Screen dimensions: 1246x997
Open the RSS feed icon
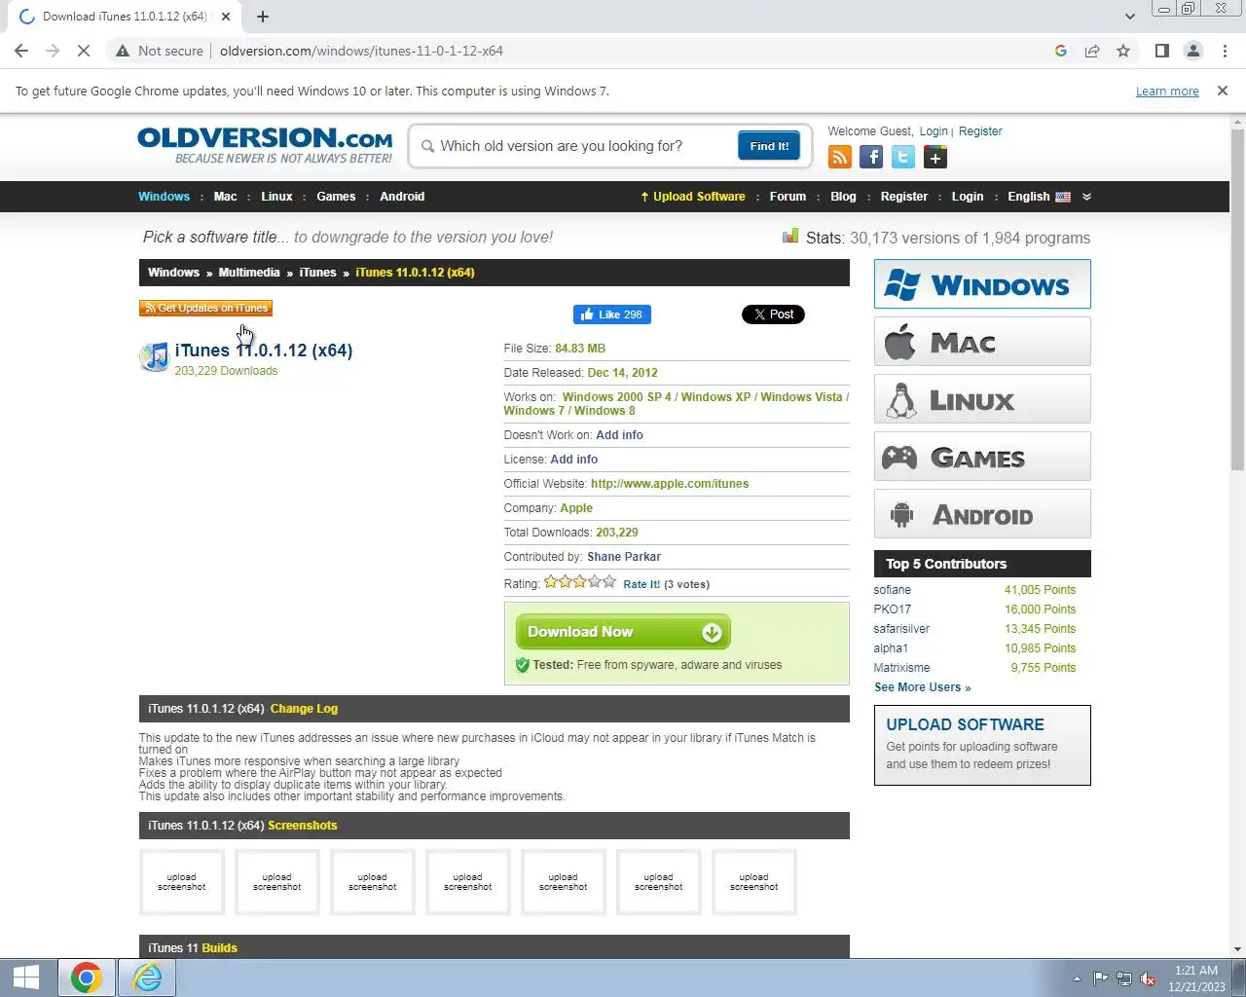839,157
